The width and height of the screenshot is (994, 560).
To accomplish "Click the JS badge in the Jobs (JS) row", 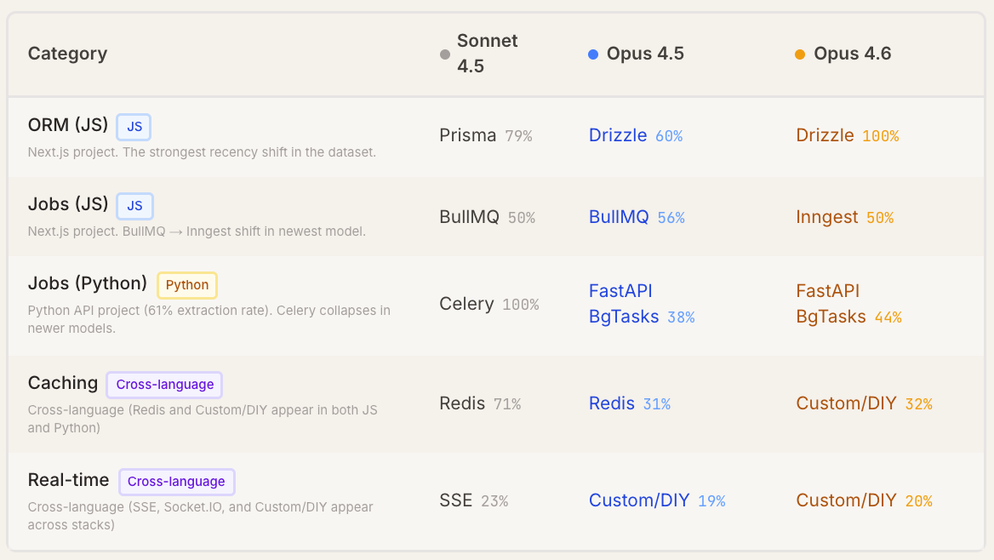I will click(x=134, y=206).
